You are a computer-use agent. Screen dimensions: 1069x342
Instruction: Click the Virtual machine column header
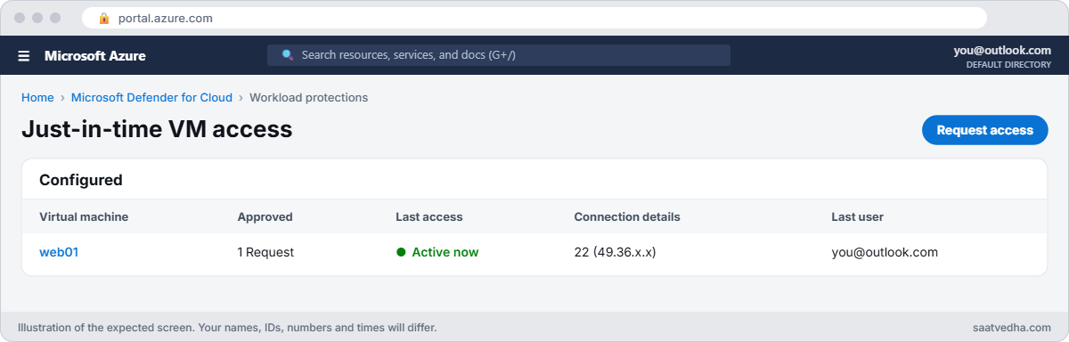[x=84, y=216]
